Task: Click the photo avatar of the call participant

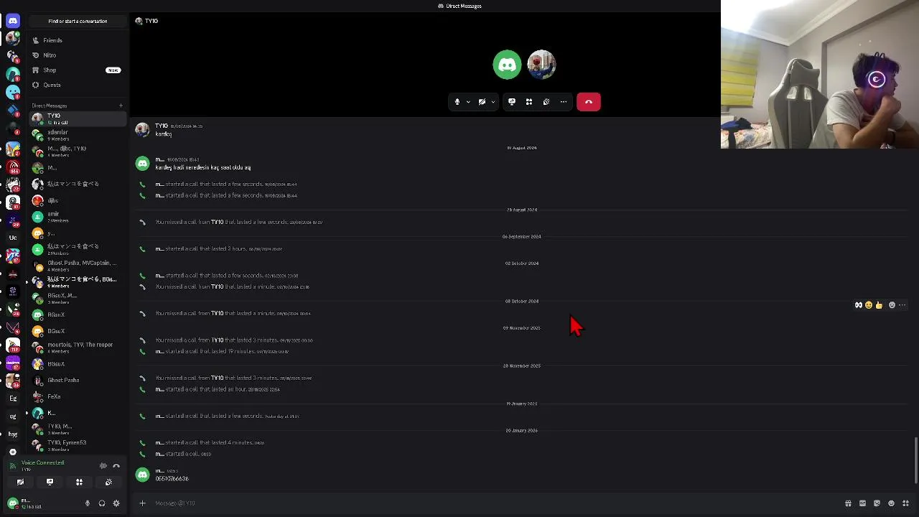Action: (541, 65)
